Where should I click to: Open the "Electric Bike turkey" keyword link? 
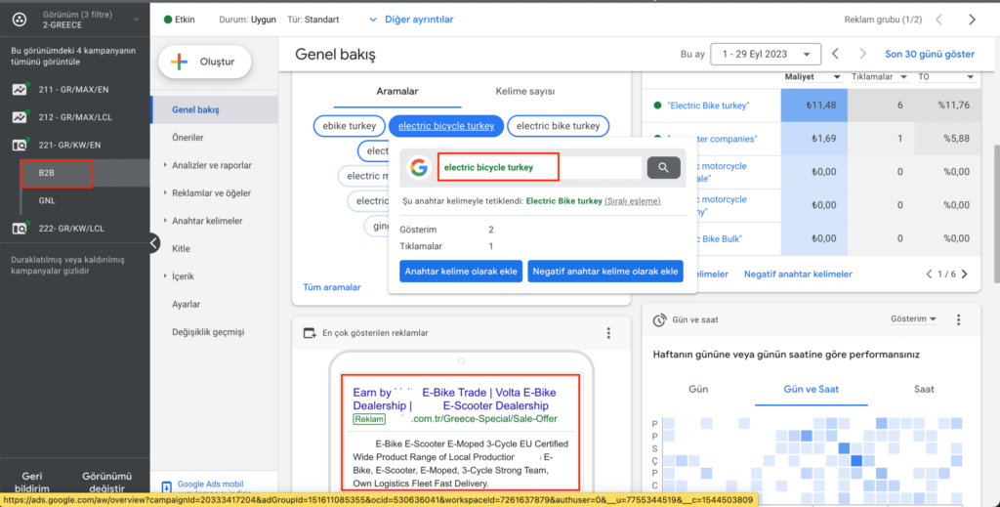708,106
